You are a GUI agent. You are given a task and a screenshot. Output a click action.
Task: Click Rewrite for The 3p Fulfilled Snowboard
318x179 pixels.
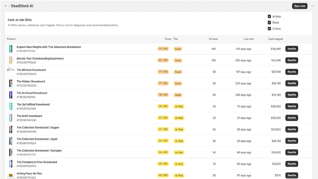(x=291, y=106)
